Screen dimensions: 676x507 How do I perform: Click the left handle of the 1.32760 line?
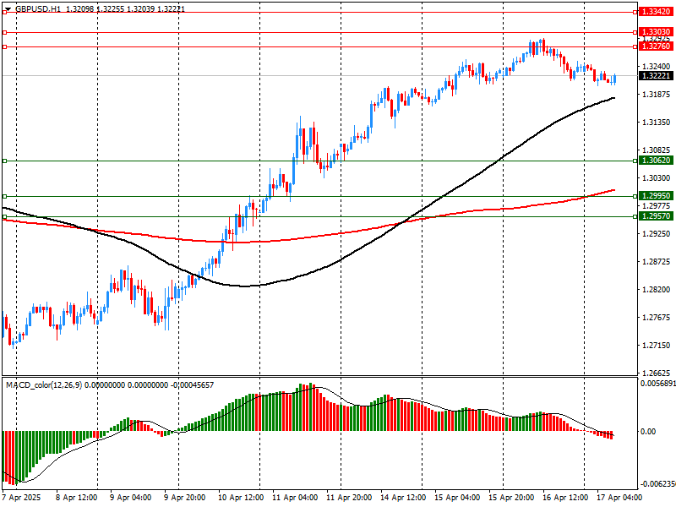click(4, 46)
